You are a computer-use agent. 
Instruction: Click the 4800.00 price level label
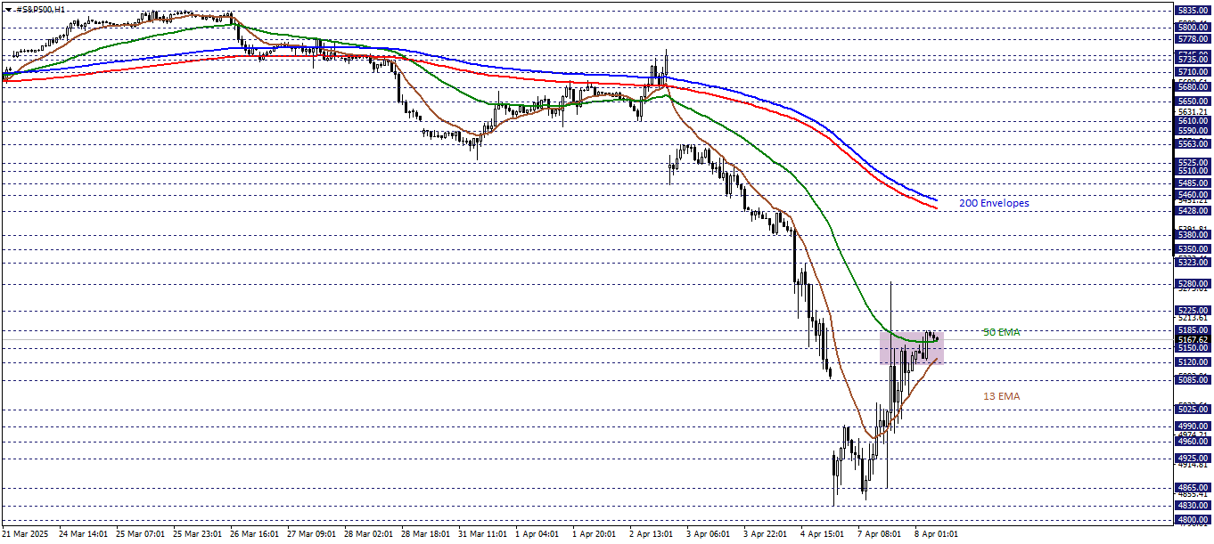(1193, 520)
